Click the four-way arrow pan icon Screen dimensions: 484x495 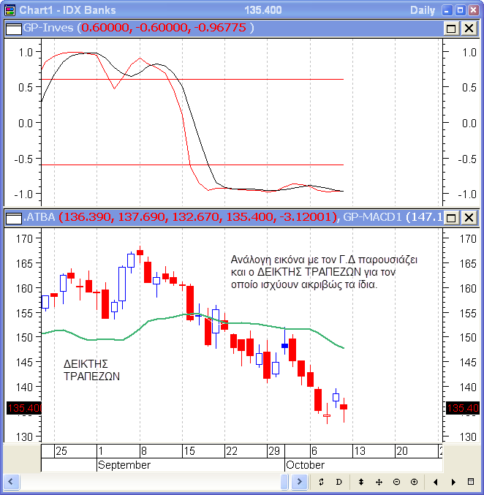[379, 482]
